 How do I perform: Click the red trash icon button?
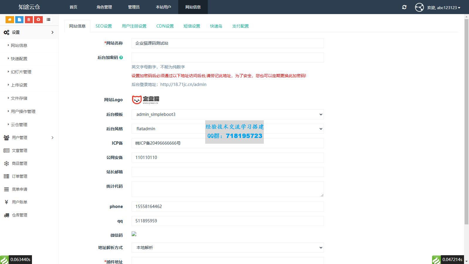(x=29, y=20)
